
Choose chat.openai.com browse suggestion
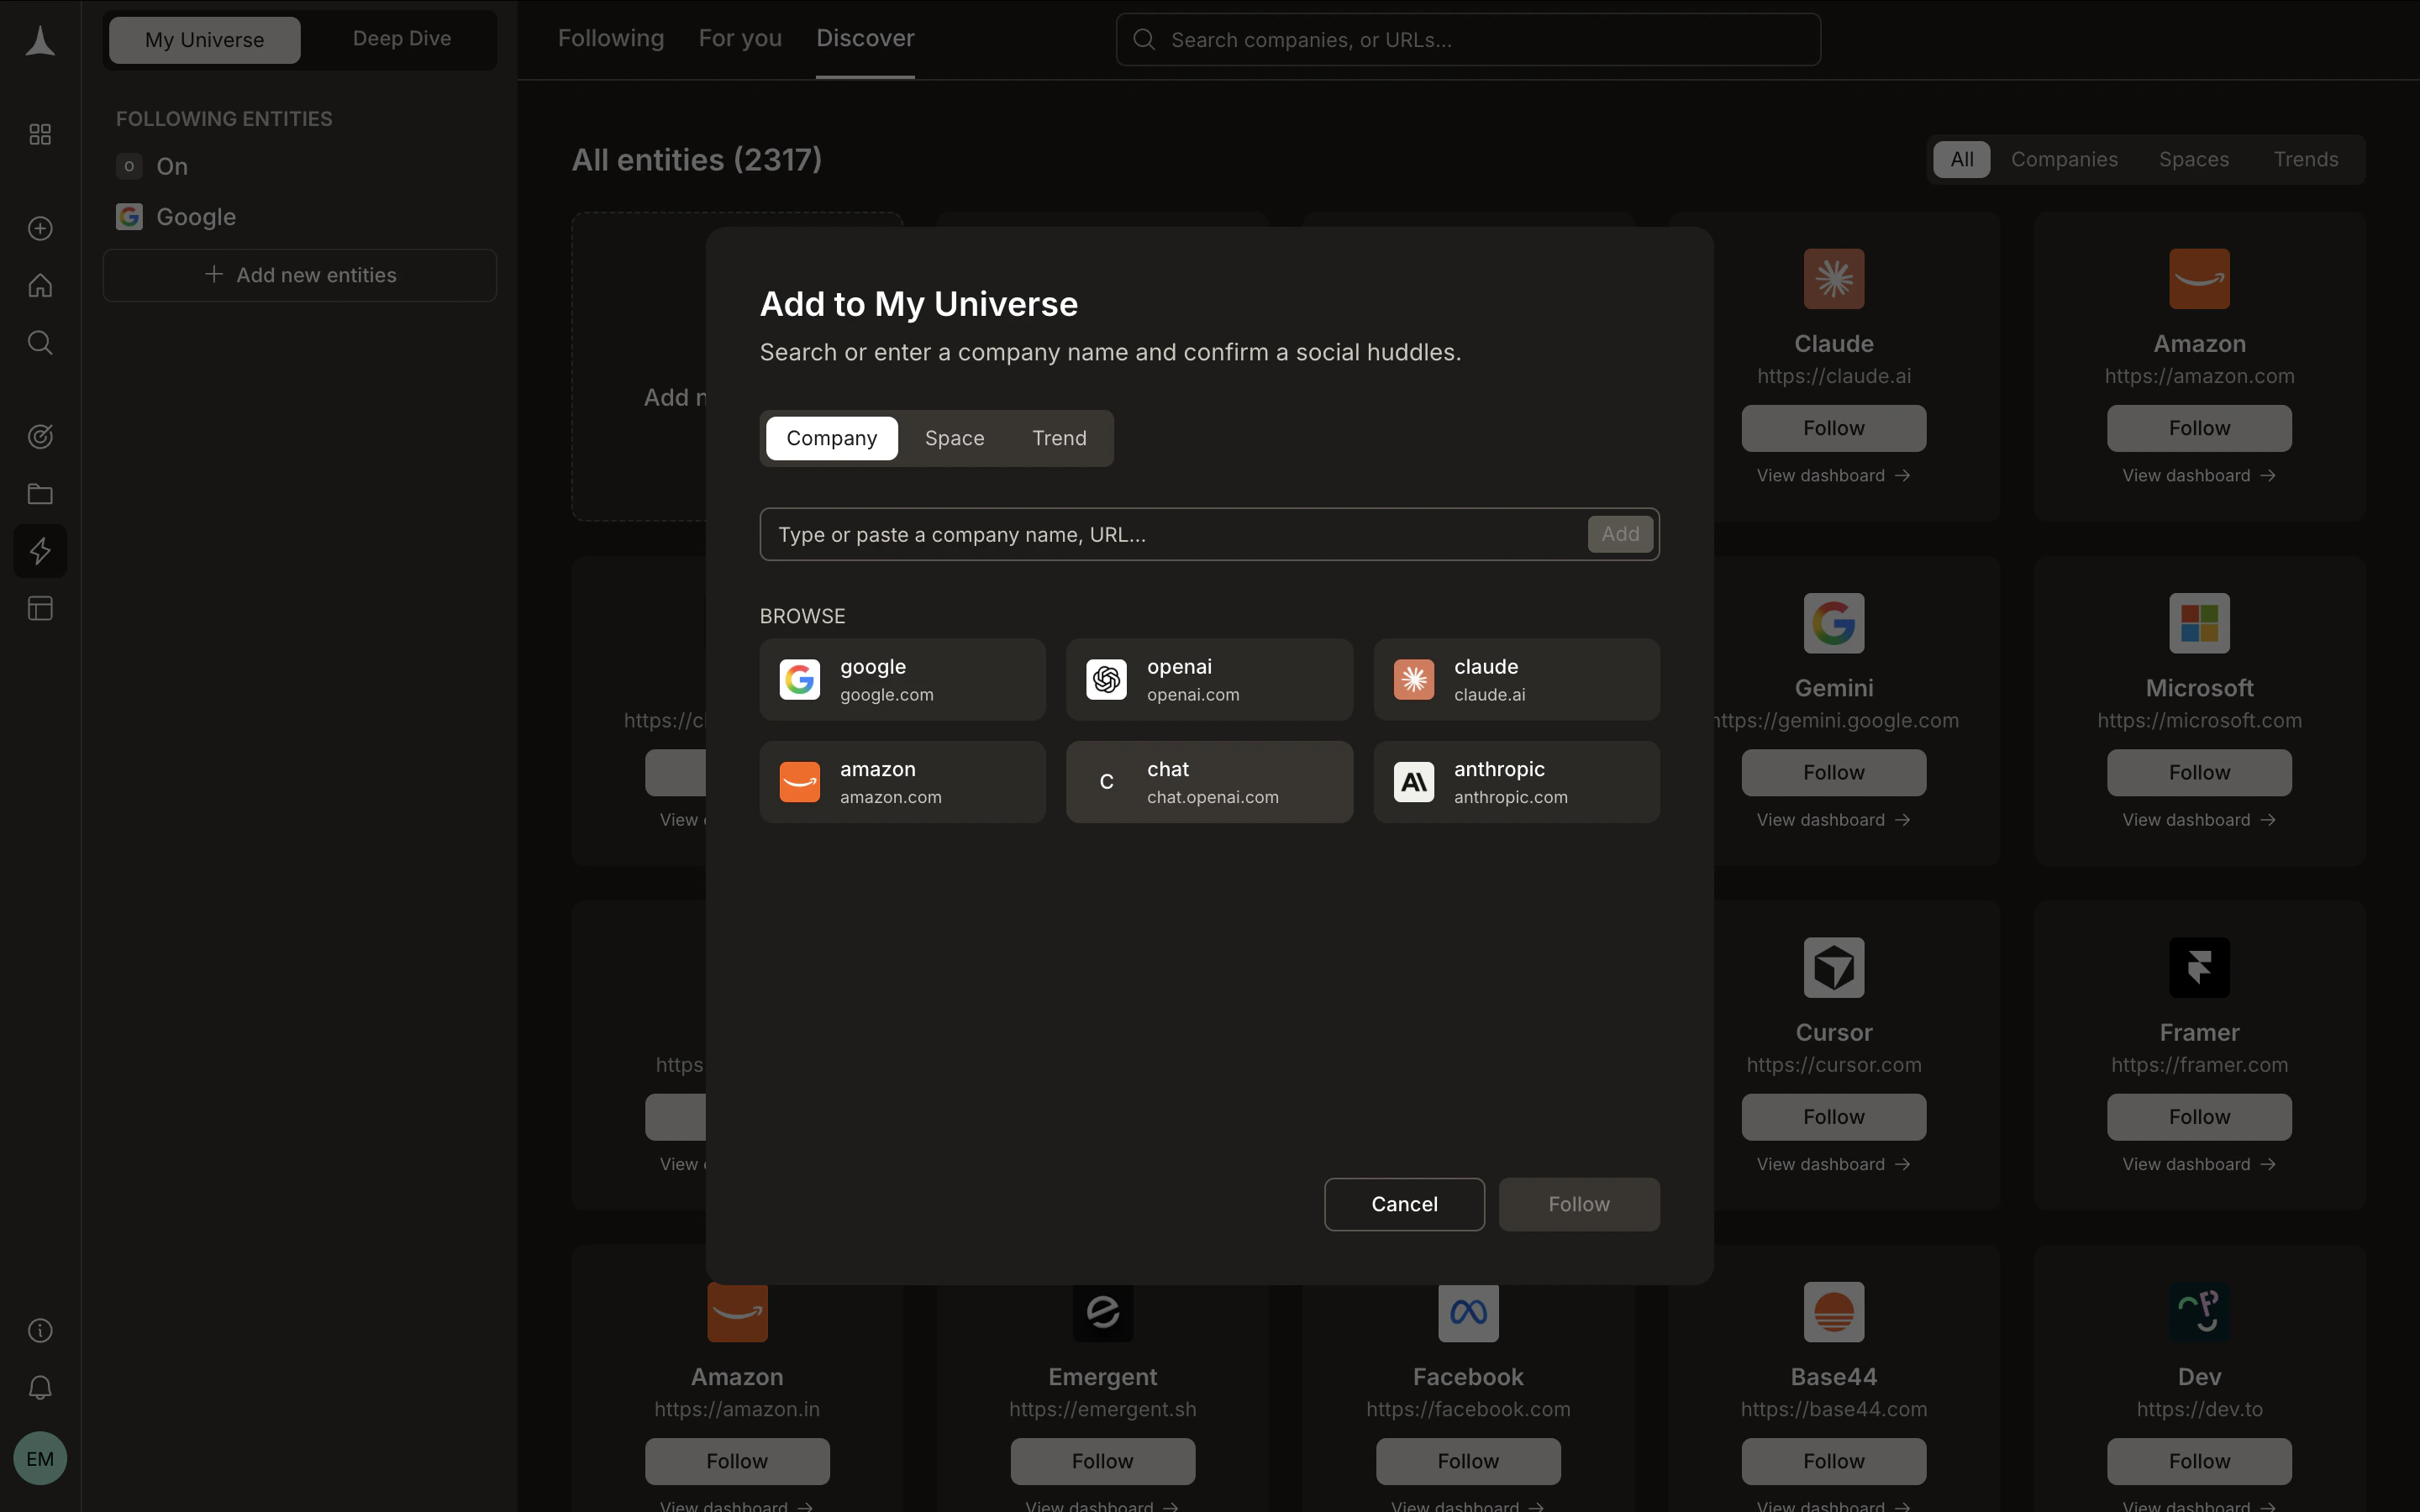coord(1209,782)
